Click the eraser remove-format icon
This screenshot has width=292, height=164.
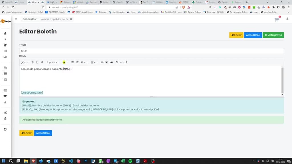coord(42,62)
